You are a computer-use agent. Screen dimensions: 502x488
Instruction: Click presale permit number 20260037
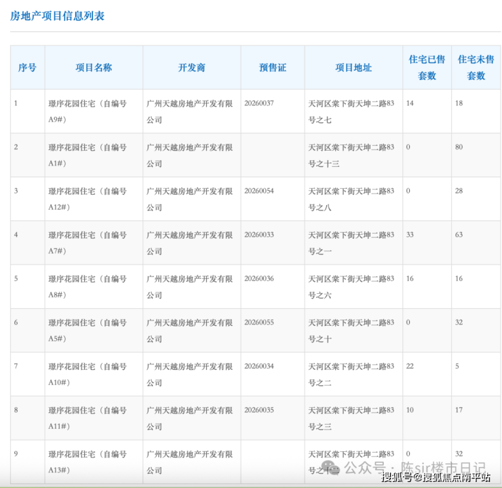click(x=259, y=103)
